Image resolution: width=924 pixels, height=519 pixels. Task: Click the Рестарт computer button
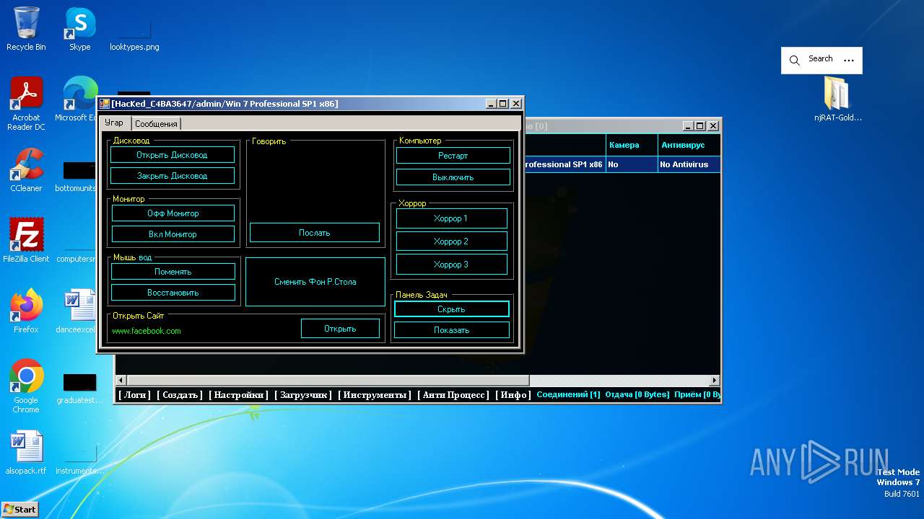coord(453,156)
